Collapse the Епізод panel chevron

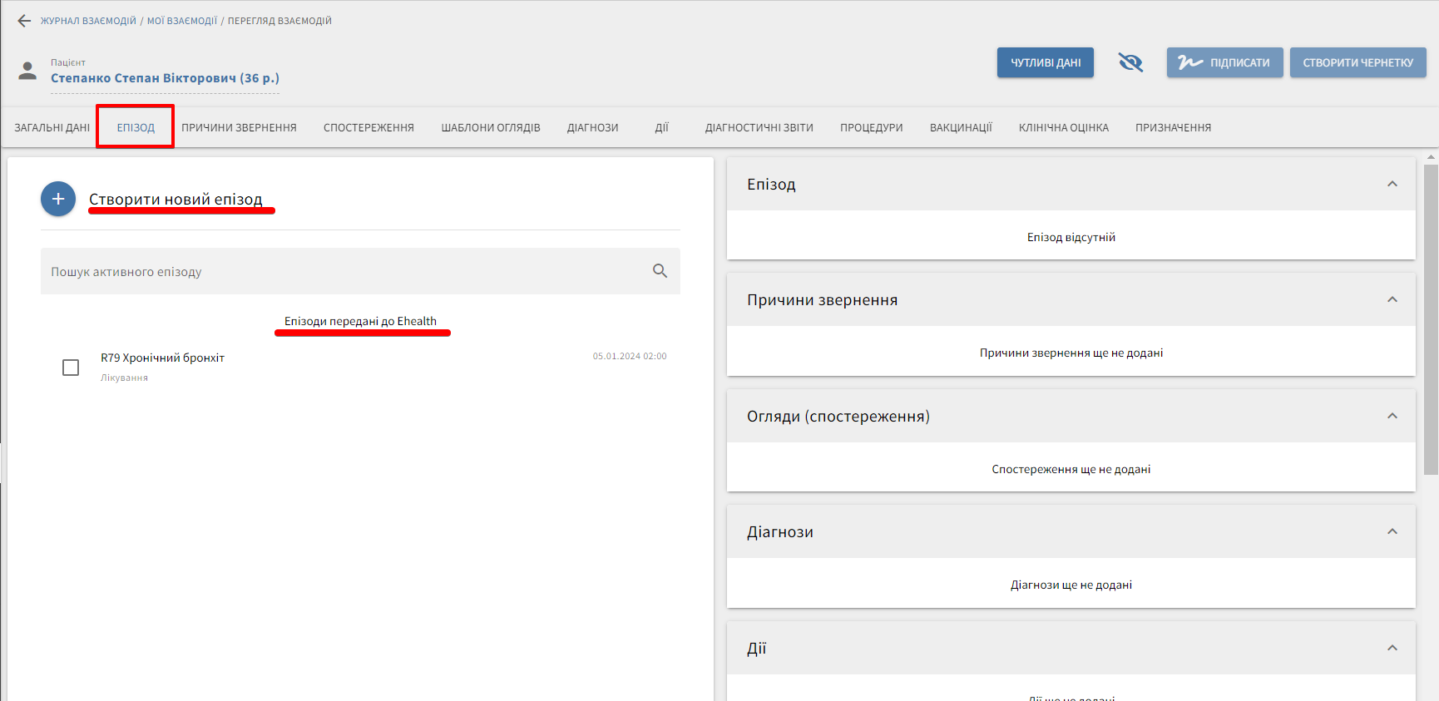(1392, 184)
